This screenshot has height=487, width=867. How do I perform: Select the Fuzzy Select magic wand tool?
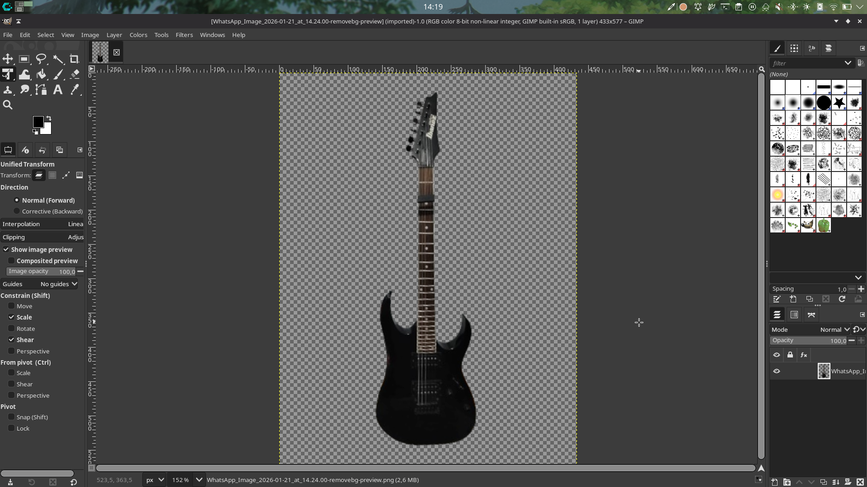point(58,59)
